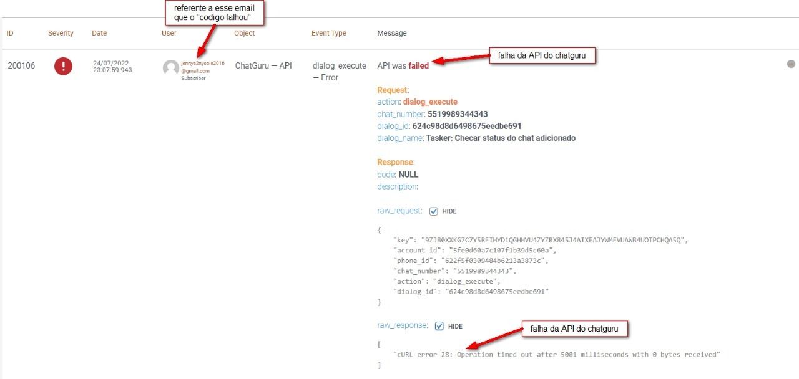
Task: Click dialog_id value 624c98d8d6498675eedbe691
Action: 467,126
